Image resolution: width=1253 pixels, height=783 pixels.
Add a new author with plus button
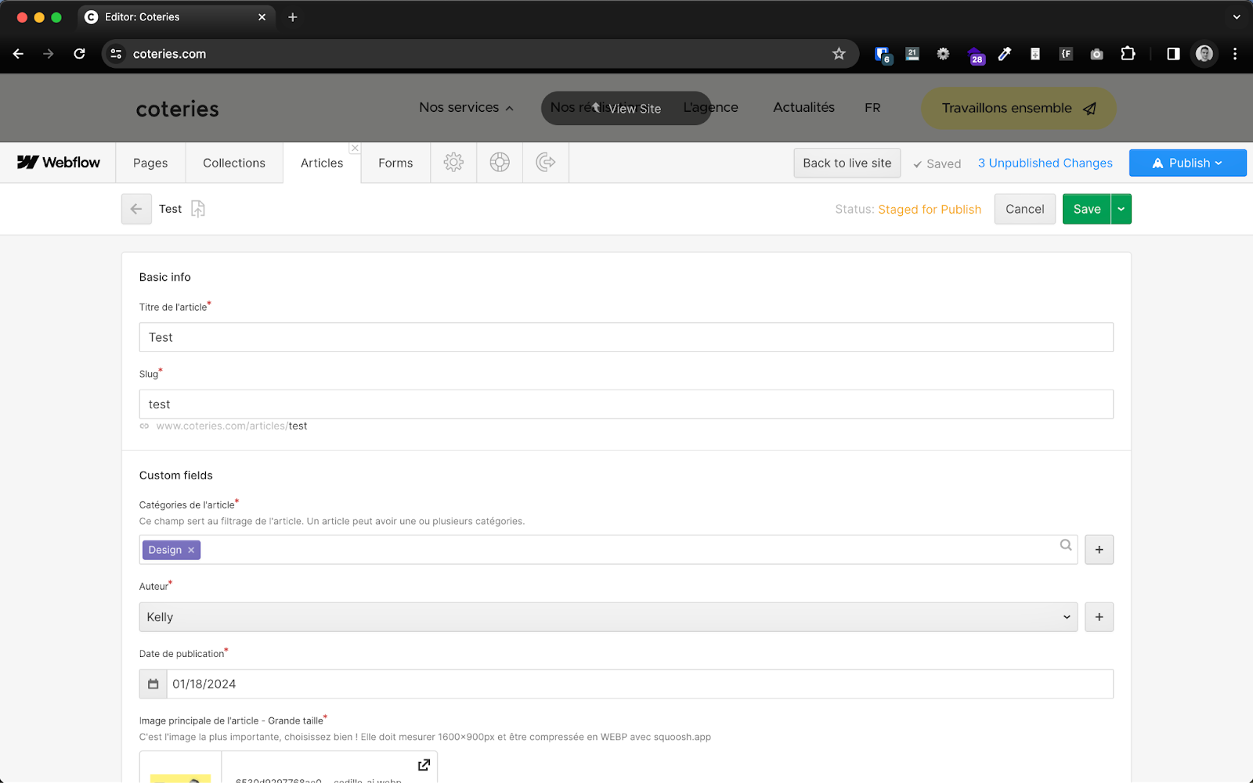1100,617
